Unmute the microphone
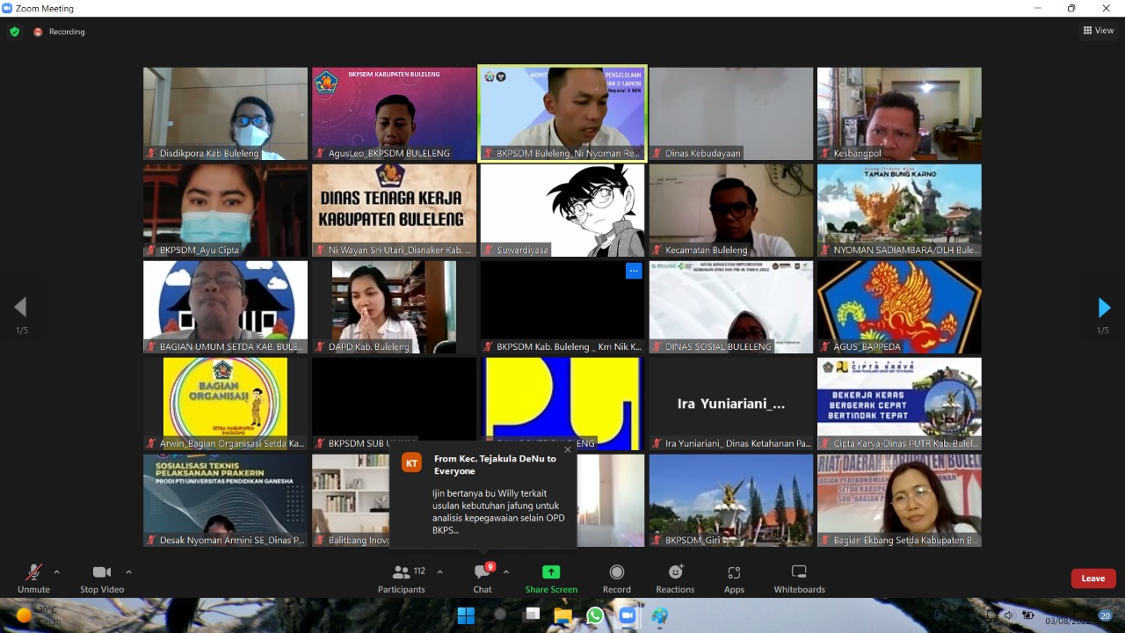Image resolution: width=1125 pixels, height=633 pixels. tap(33, 578)
